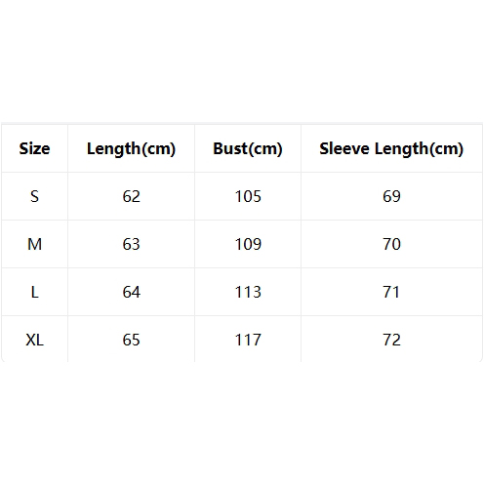Click sleeve length value 71
The width and height of the screenshot is (484, 484).
(x=391, y=292)
